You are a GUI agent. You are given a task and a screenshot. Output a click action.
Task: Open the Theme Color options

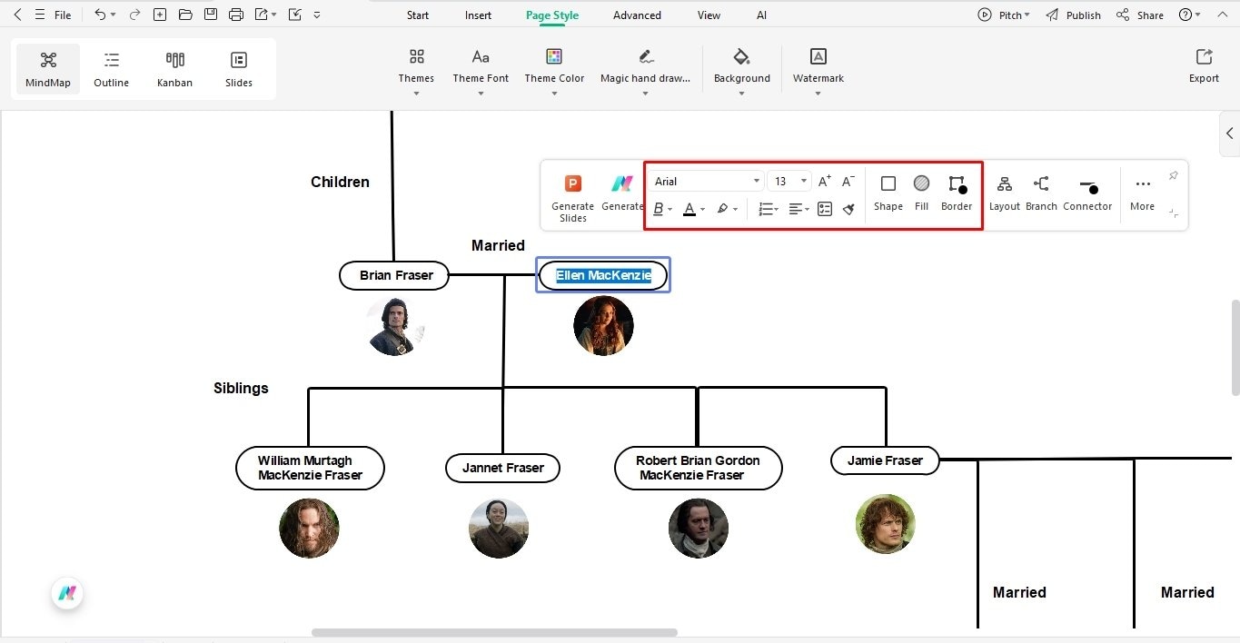[x=554, y=68]
